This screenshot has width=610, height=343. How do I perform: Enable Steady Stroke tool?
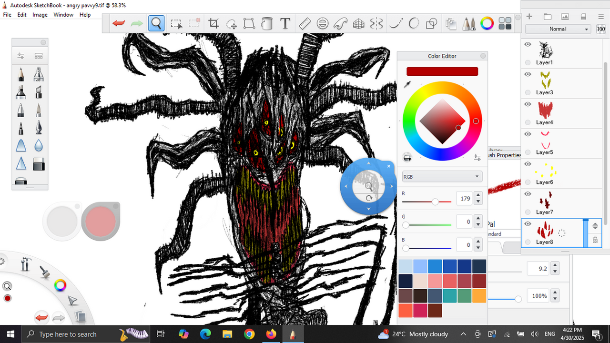[395, 23]
